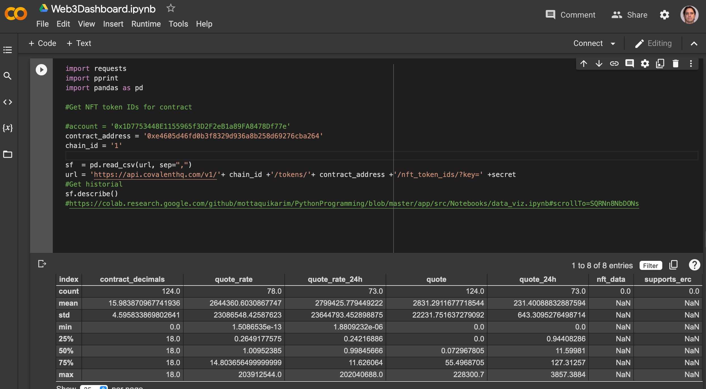The height and width of the screenshot is (389, 706).
Task: Star the Web3Dashboard.ipynb notebook
Action: coord(171,8)
